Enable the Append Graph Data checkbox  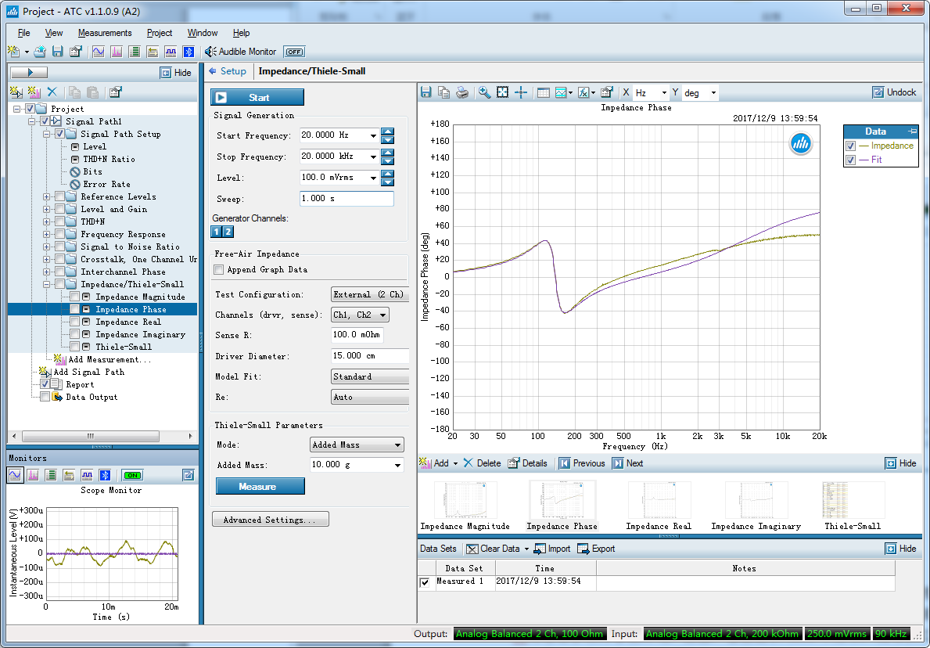(x=219, y=270)
